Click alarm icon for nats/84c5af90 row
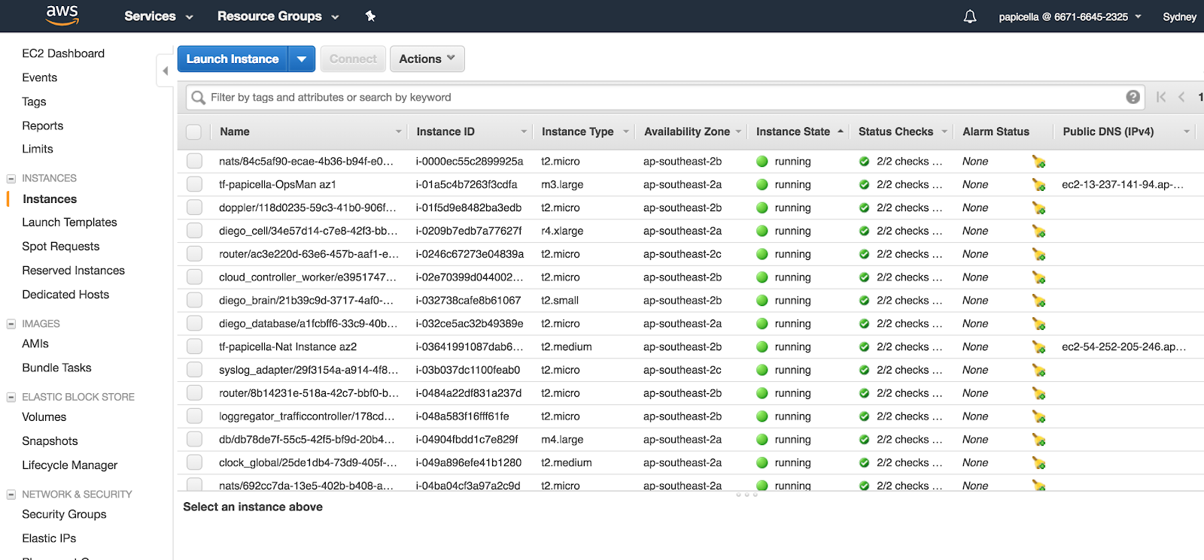The height and width of the screenshot is (560, 1204). (x=1039, y=162)
